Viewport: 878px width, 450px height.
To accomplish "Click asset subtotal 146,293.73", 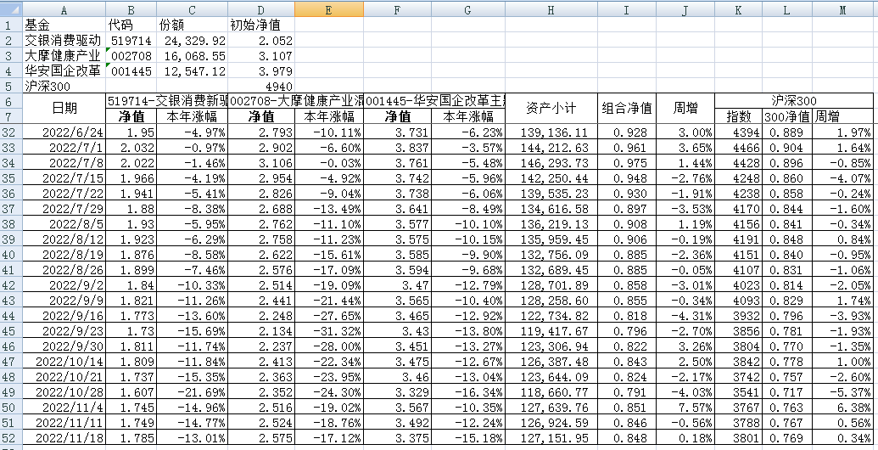I will [x=551, y=163].
